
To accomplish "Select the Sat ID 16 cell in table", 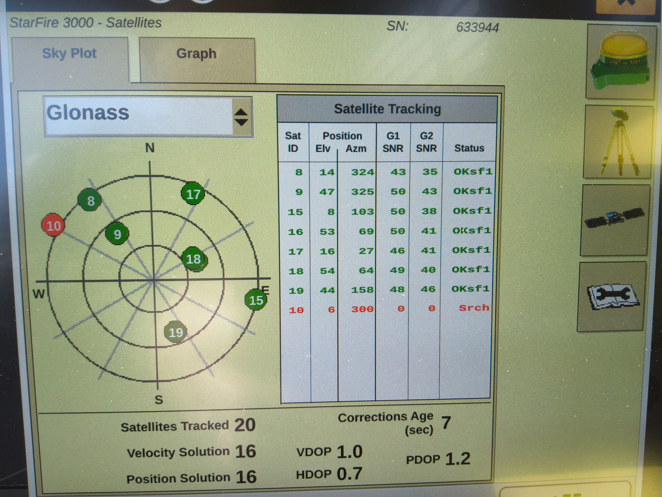I will coord(295,232).
